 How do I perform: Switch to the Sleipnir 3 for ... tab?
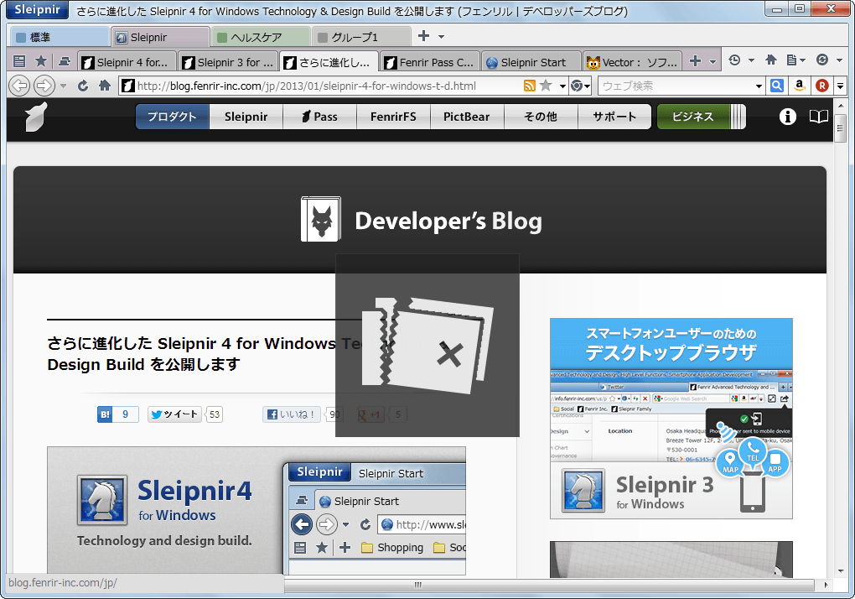coord(228,62)
